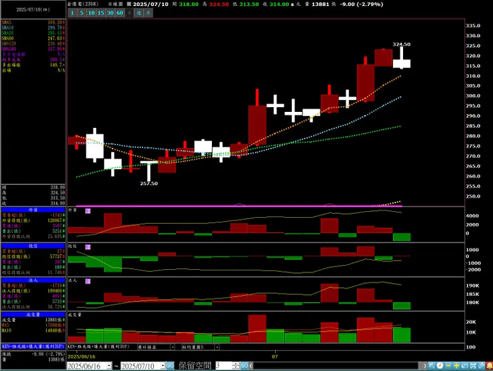Click the orange alert bell icon

(489, 366)
